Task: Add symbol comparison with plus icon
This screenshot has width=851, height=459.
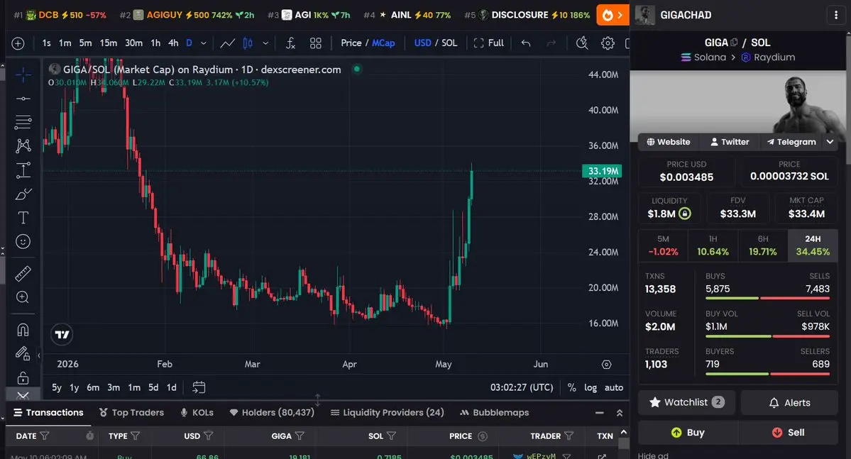Action: pos(18,43)
